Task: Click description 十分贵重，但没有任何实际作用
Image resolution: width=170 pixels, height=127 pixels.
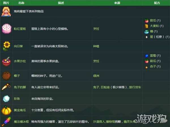Action: pyautogui.click(x=53, y=110)
